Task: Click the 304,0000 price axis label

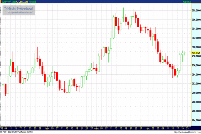Action: coord(195,29)
